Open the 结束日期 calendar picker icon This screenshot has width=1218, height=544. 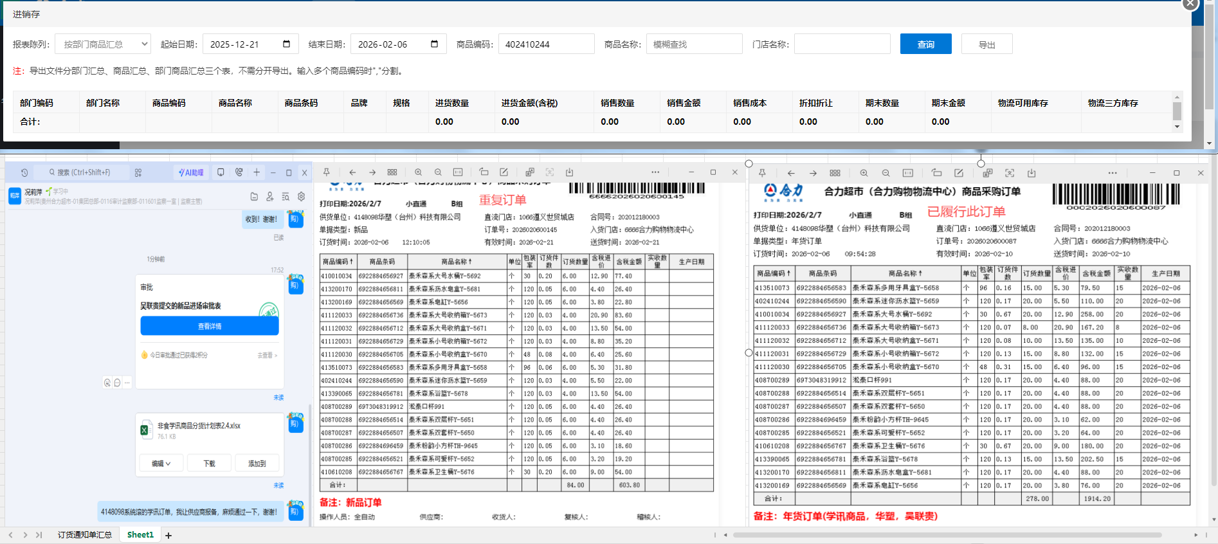click(x=434, y=44)
